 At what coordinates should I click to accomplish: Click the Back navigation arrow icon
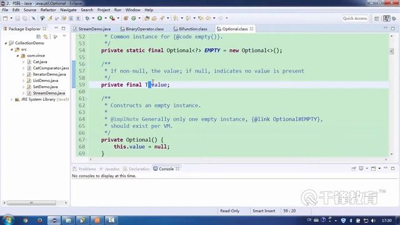(208, 18)
